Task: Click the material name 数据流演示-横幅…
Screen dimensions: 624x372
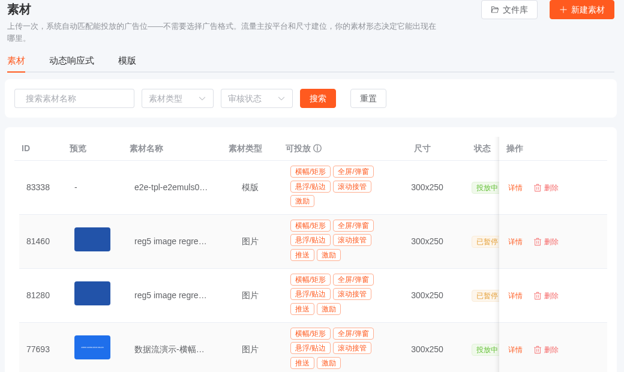Action: [x=169, y=350]
